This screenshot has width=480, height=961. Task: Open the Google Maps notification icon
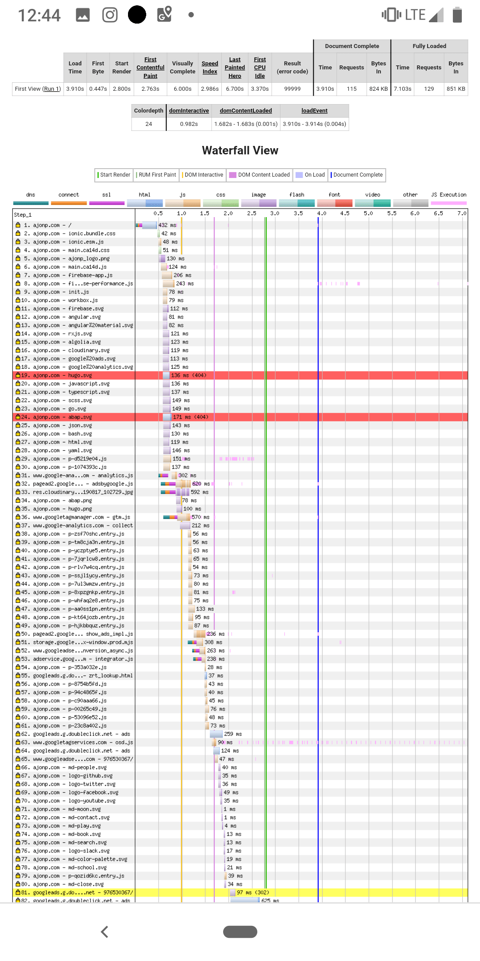tap(164, 14)
